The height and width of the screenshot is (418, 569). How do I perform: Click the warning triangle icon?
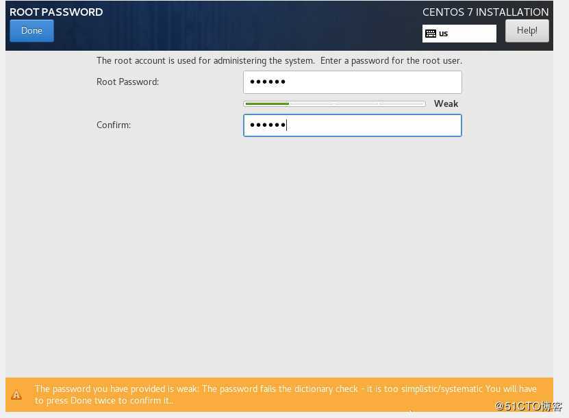(16, 395)
